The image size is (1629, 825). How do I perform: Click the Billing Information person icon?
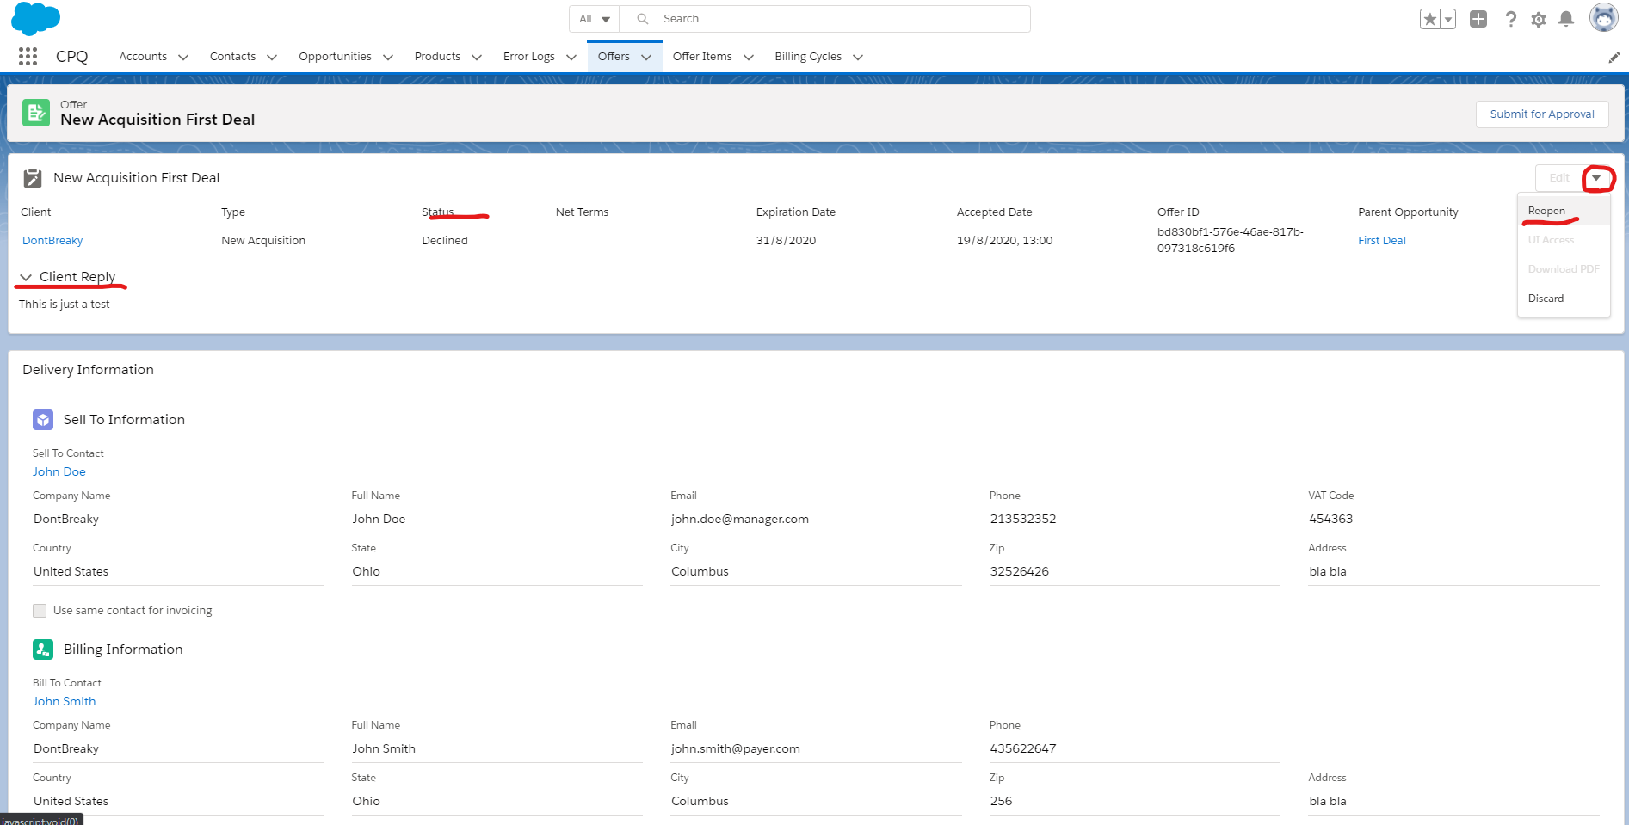click(x=43, y=650)
